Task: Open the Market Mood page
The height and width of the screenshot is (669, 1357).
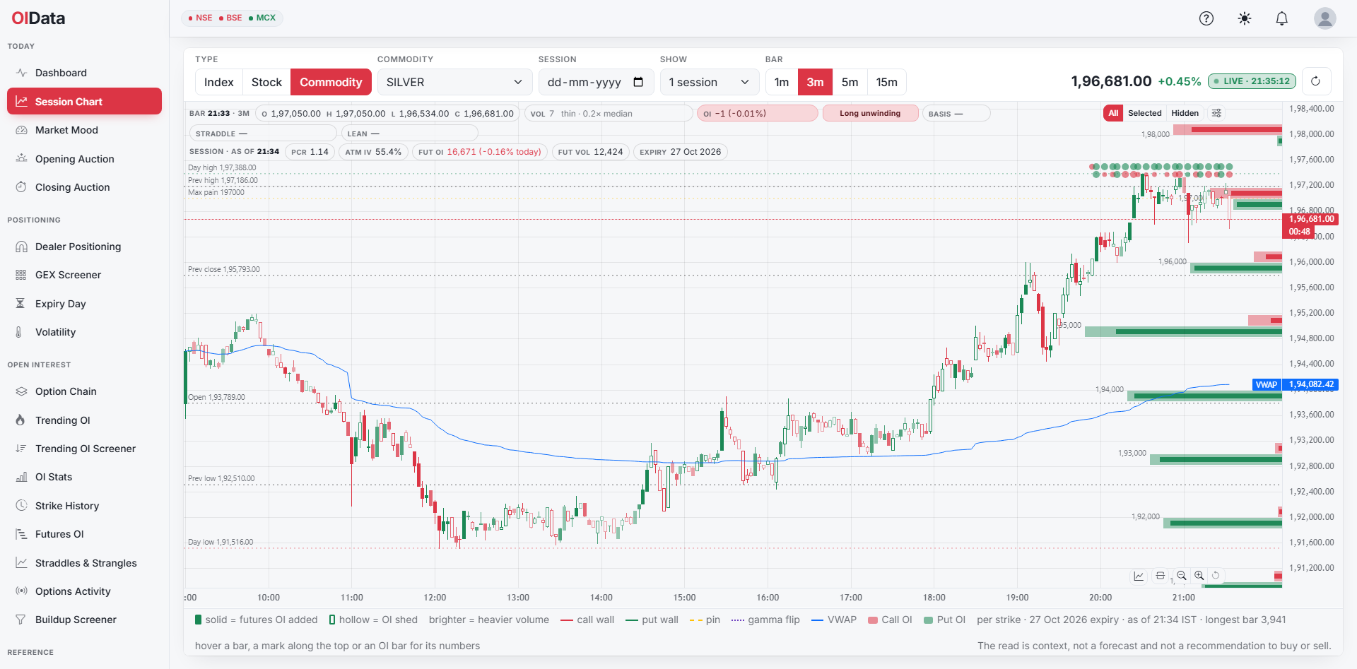Action: click(84, 130)
